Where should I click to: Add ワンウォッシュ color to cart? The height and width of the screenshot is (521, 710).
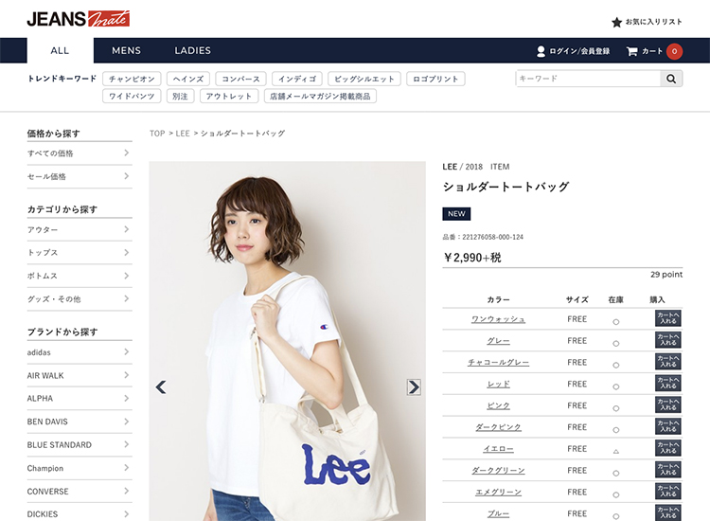pyautogui.click(x=668, y=318)
